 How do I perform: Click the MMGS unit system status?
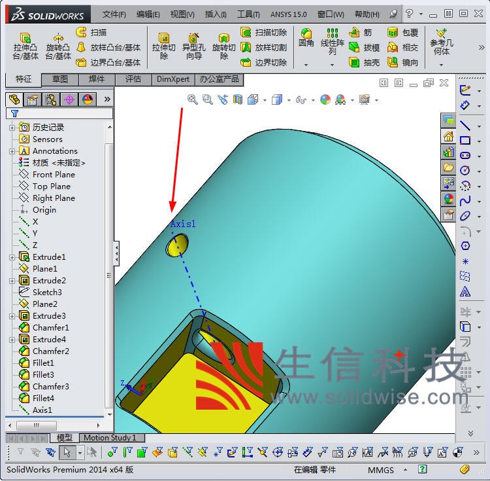click(381, 471)
